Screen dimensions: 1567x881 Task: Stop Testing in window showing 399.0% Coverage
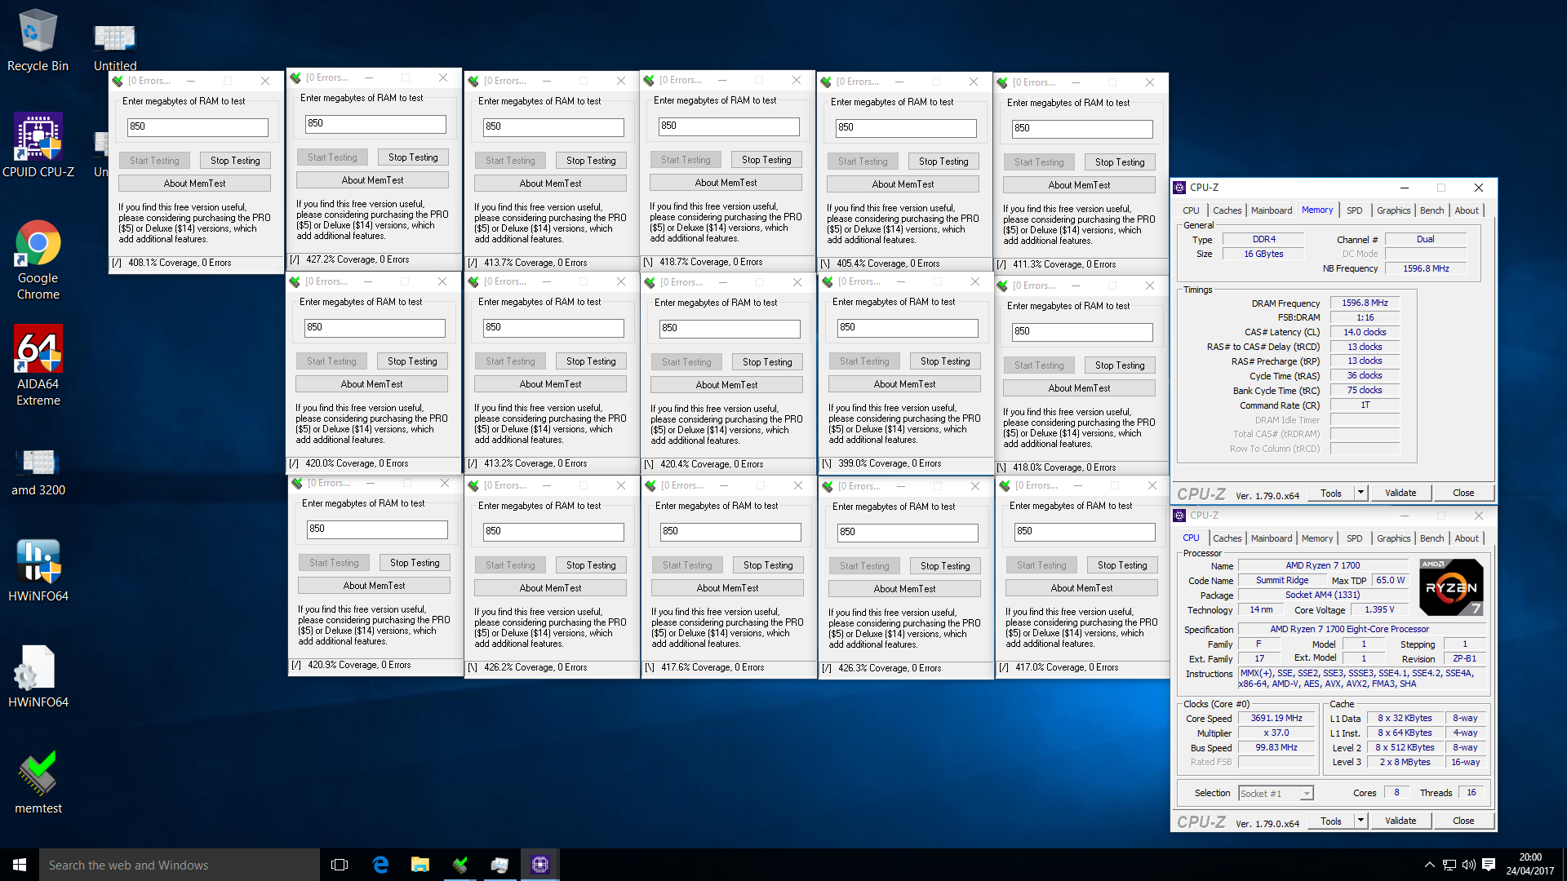945,361
